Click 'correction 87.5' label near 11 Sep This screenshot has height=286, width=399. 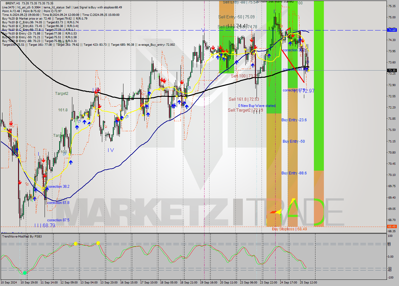[x=58, y=220]
